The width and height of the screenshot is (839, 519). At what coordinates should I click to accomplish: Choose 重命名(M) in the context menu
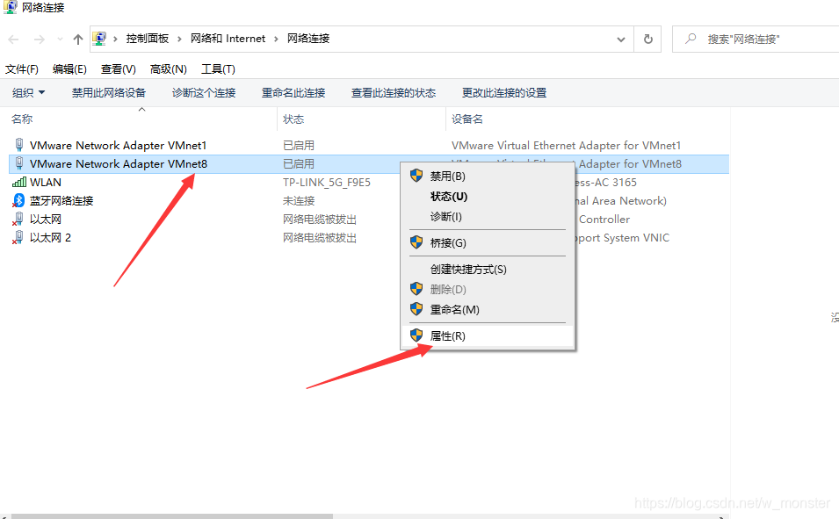(x=488, y=309)
